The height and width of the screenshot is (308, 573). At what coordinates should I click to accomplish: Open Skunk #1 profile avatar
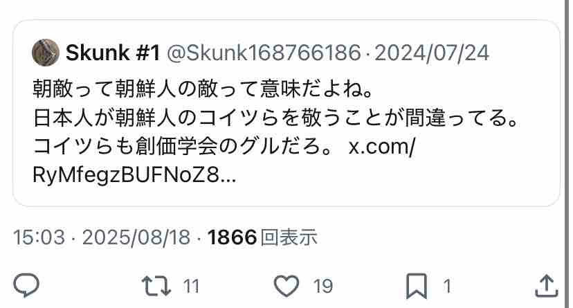(x=46, y=53)
